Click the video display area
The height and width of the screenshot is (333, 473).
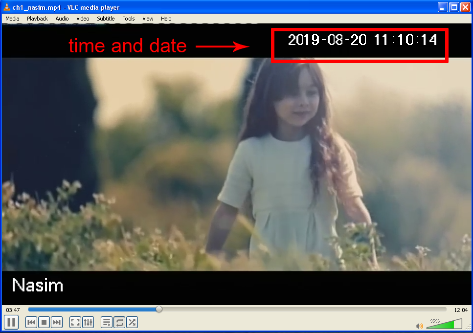(x=237, y=164)
